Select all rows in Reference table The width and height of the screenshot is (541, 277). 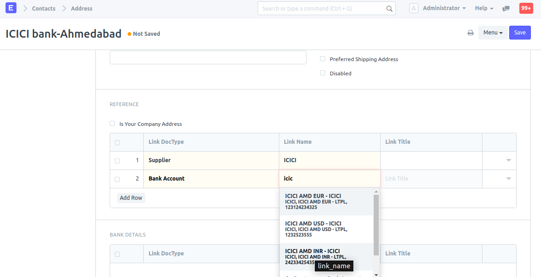pos(118,142)
